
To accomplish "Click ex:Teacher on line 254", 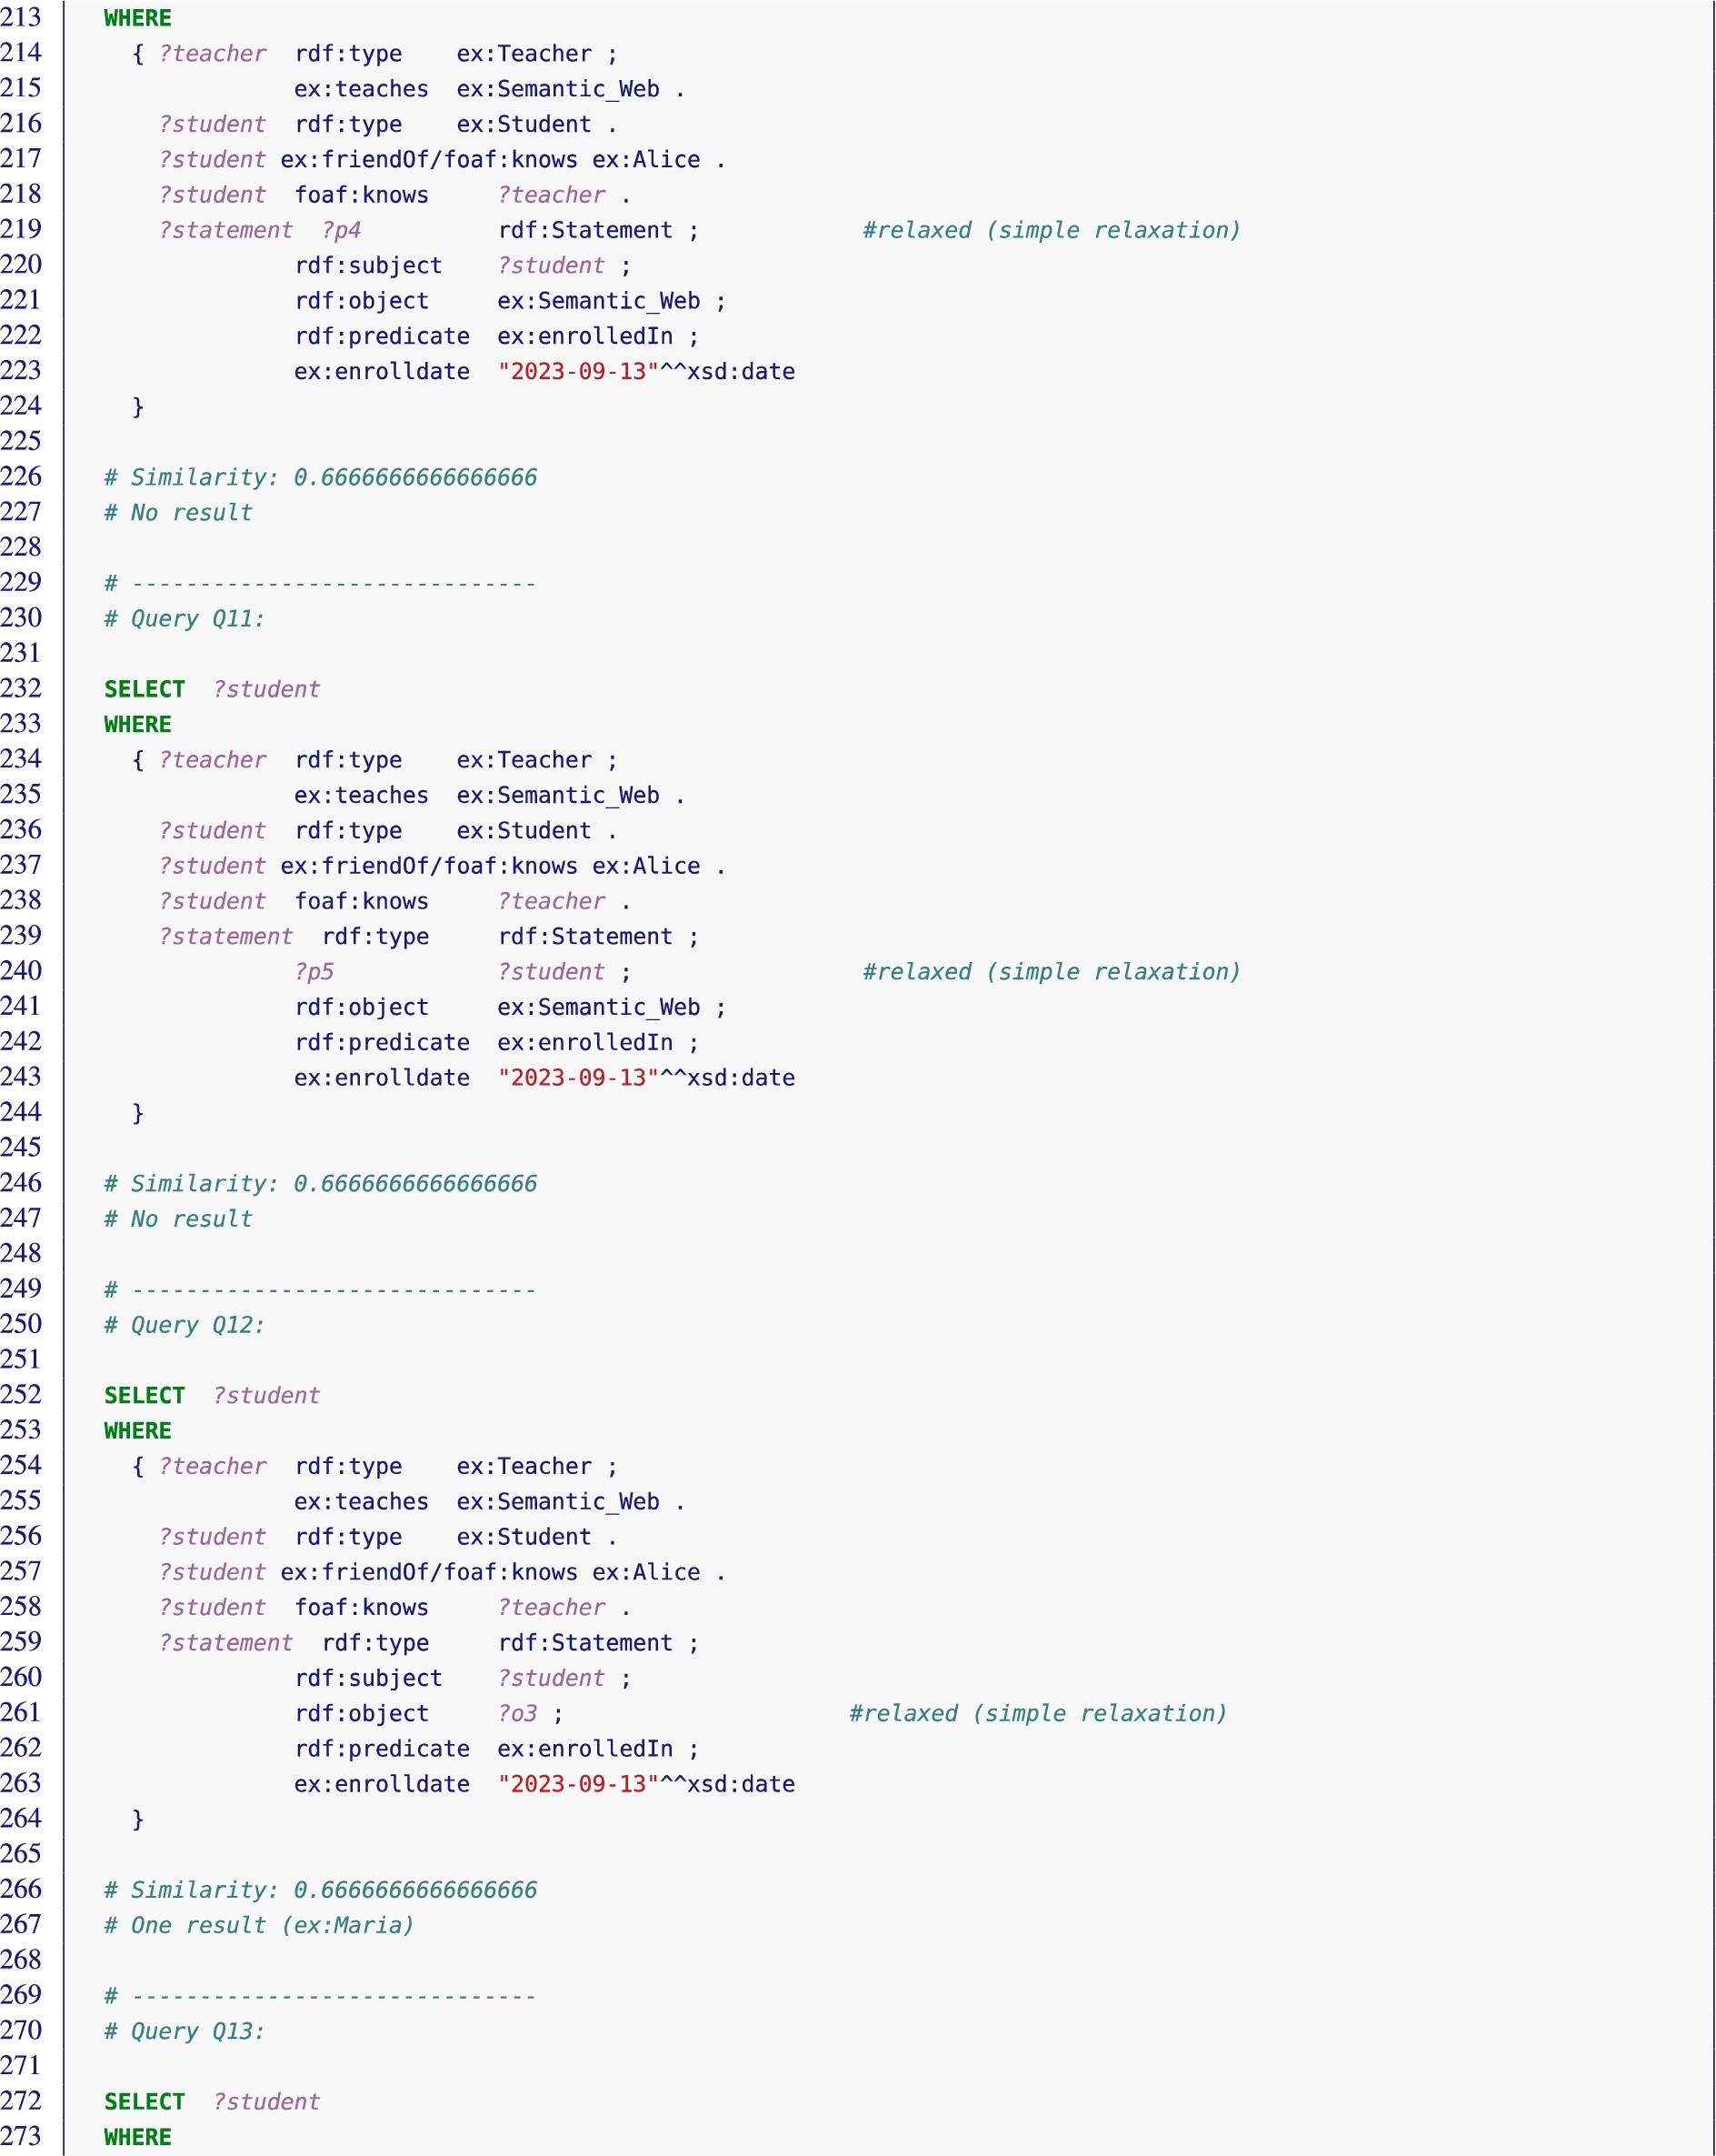I will 524,1466.
